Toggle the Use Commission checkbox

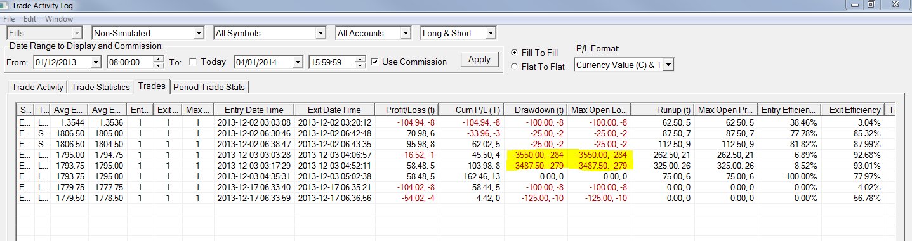(375, 62)
